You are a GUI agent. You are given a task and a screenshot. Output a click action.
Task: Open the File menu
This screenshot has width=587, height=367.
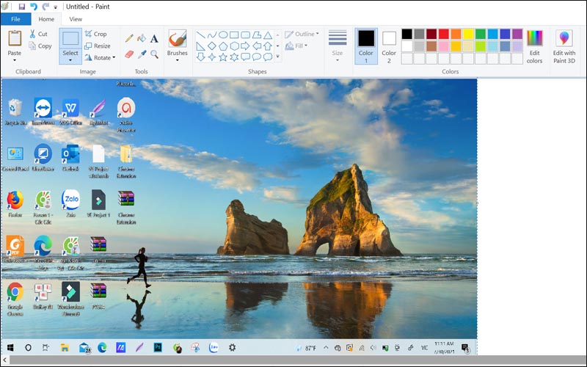tap(15, 19)
